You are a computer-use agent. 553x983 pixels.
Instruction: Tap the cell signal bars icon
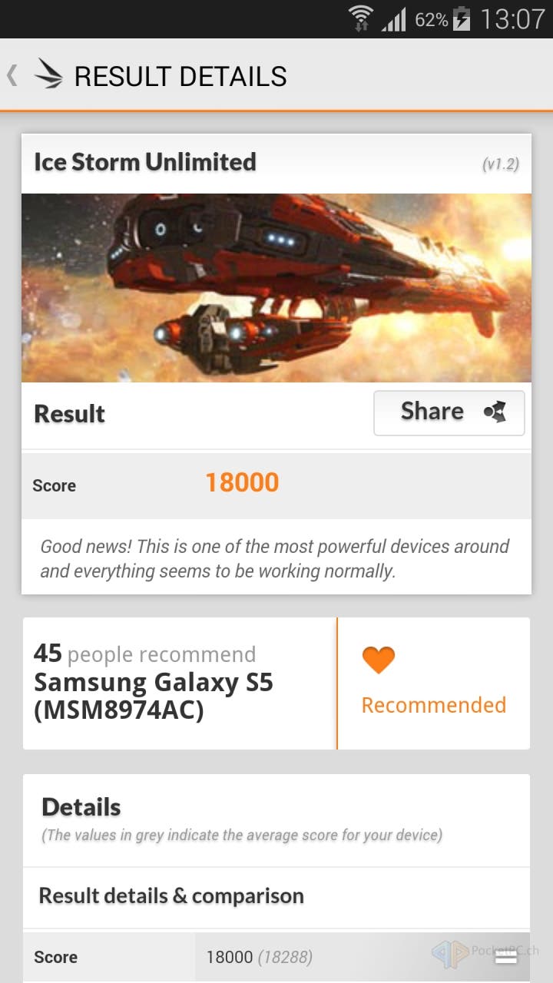point(393,19)
